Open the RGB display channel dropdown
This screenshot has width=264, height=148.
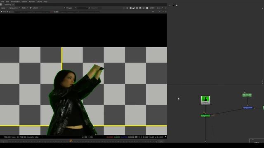pos(25,8)
